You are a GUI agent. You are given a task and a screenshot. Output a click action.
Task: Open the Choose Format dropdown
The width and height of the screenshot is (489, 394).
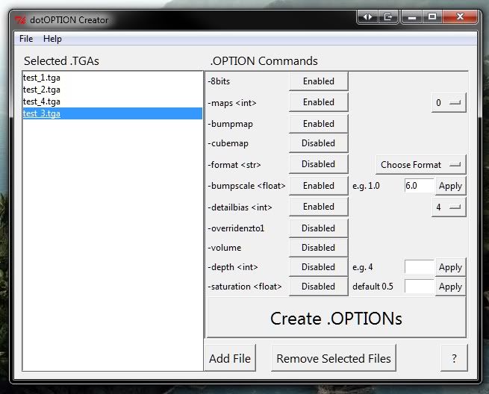coord(421,165)
